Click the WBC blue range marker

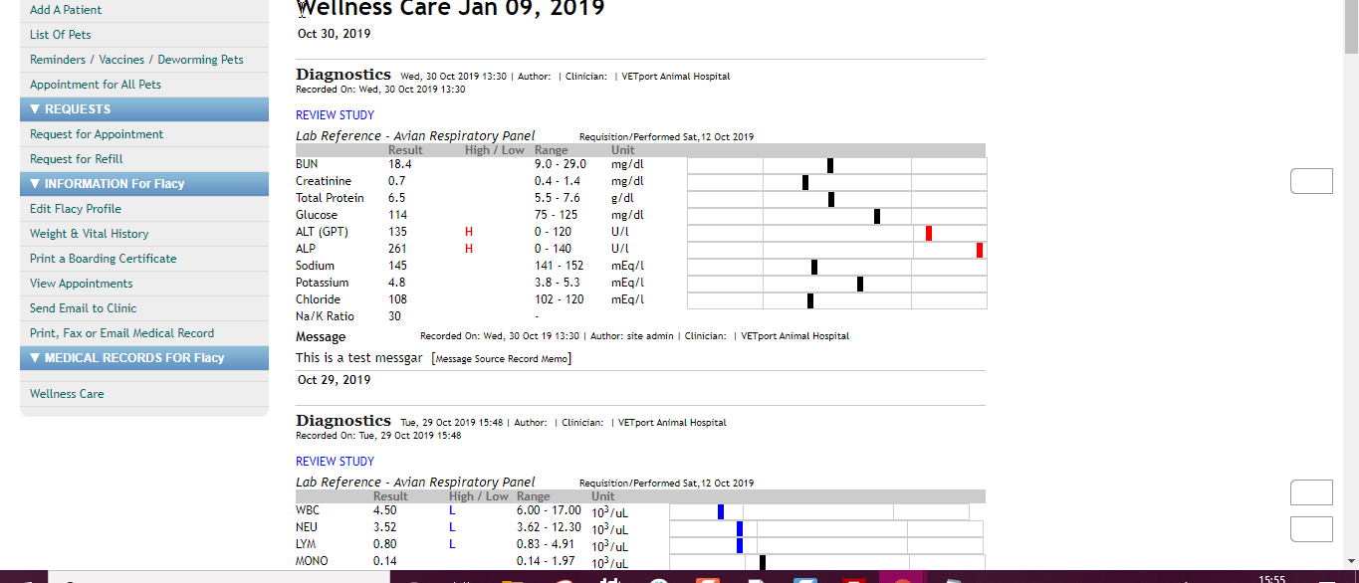[721, 511]
